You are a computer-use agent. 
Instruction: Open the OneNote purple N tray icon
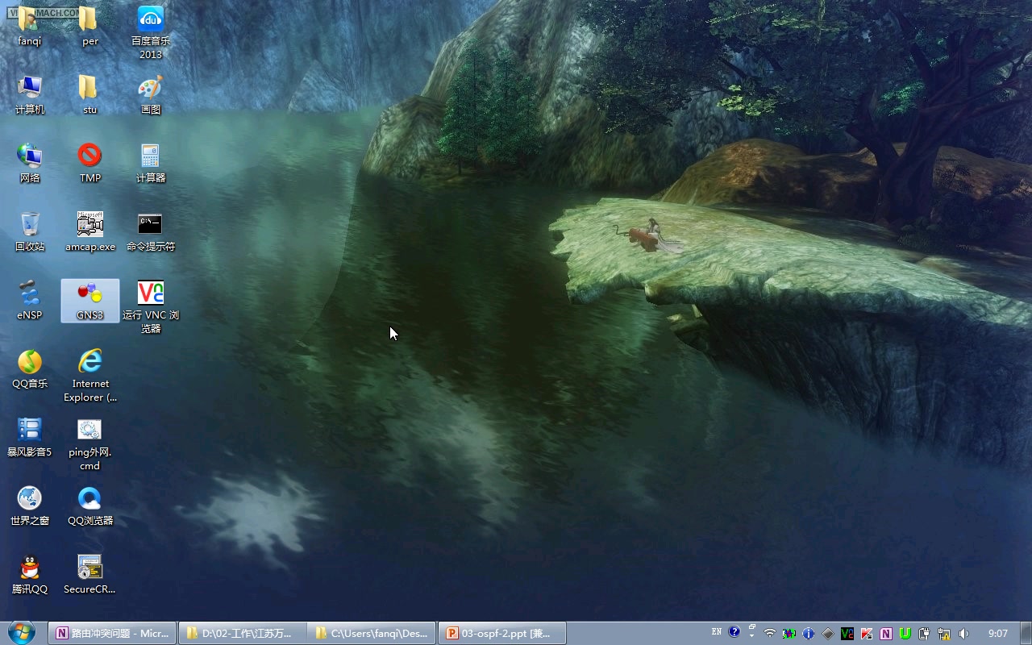[x=886, y=633]
